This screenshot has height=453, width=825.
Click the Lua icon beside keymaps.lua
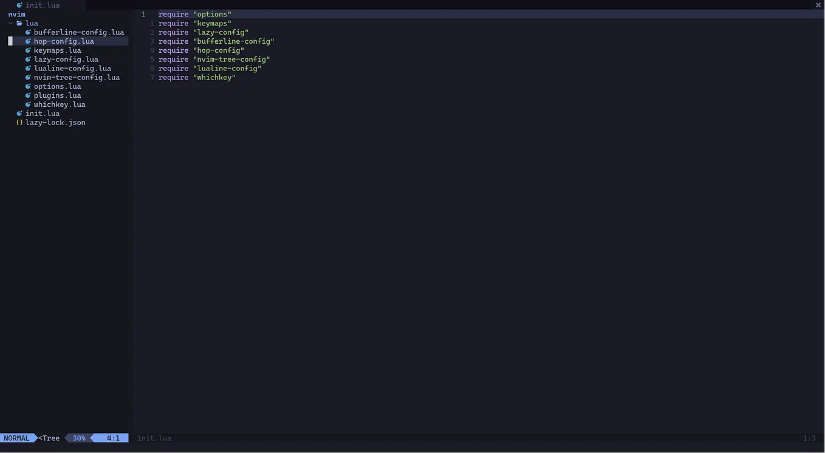(27, 50)
